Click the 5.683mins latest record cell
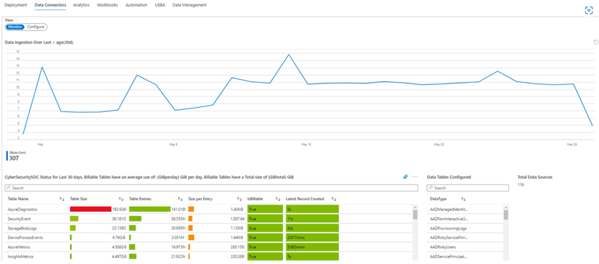 312,247
